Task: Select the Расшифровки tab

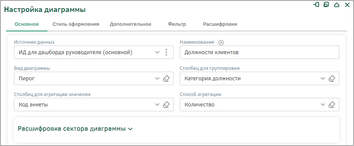Action: [220, 24]
